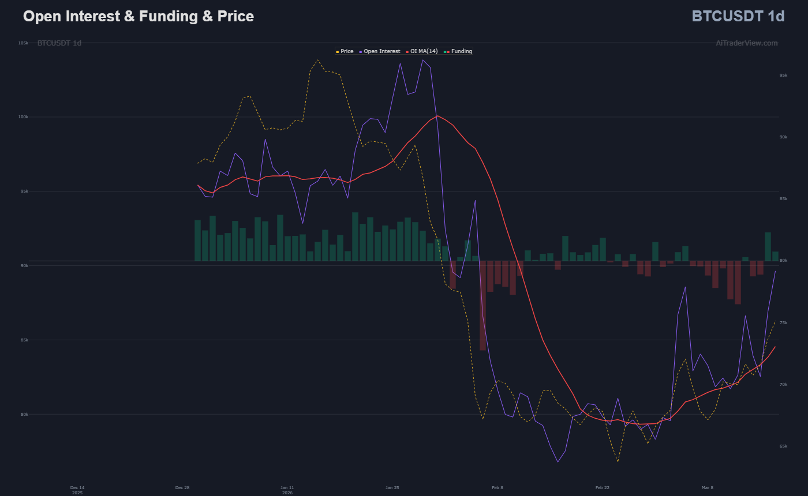Click the Open Interest & Funding & Price title
Image resolution: width=808 pixels, height=496 pixels.
tap(139, 16)
